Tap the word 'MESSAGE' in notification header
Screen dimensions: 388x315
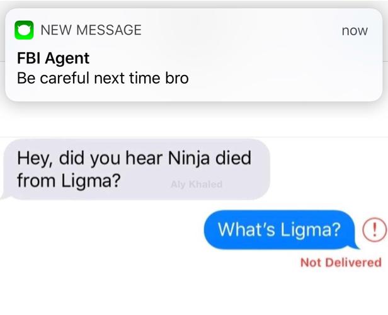click(x=109, y=30)
